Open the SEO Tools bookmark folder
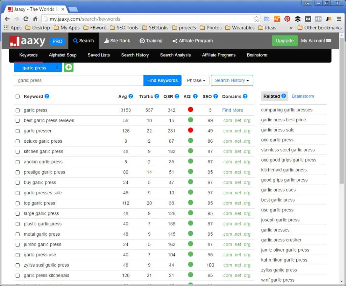The height and width of the screenshot is (286, 346). coord(124,28)
